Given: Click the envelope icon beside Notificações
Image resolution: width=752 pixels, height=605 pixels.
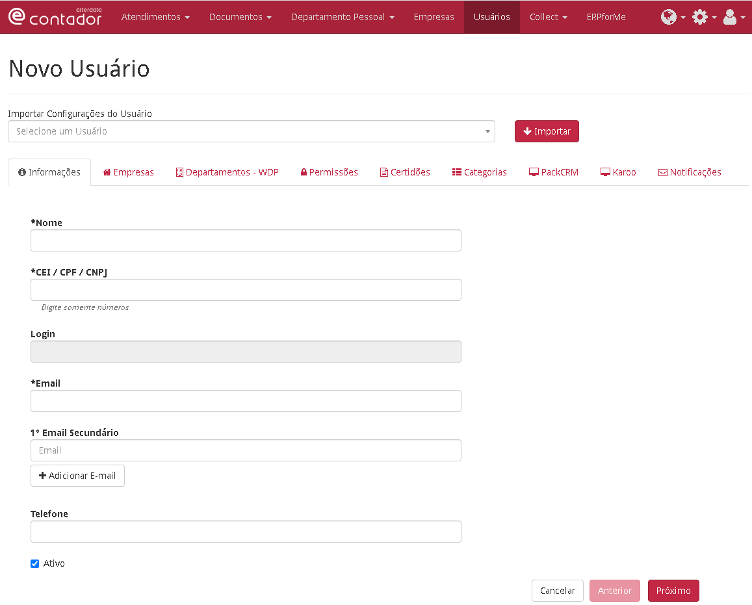Looking at the screenshot, I should pyautogui.click(x=663, y=173).
